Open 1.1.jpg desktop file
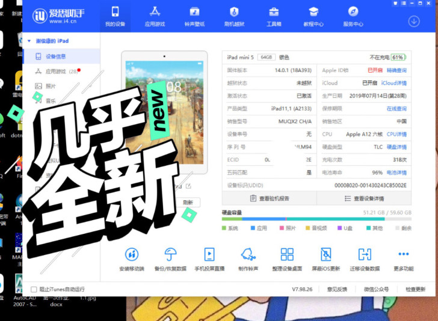The height and width of the screenshot is (321, 438). [88, 298]
